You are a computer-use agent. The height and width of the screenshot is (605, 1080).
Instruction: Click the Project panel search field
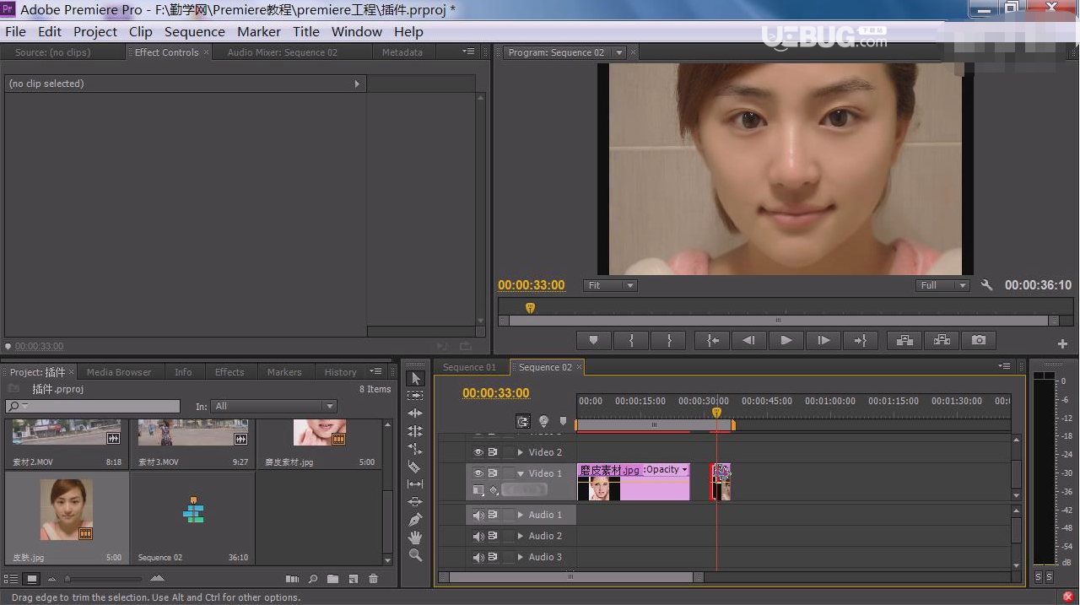[93, 406]
